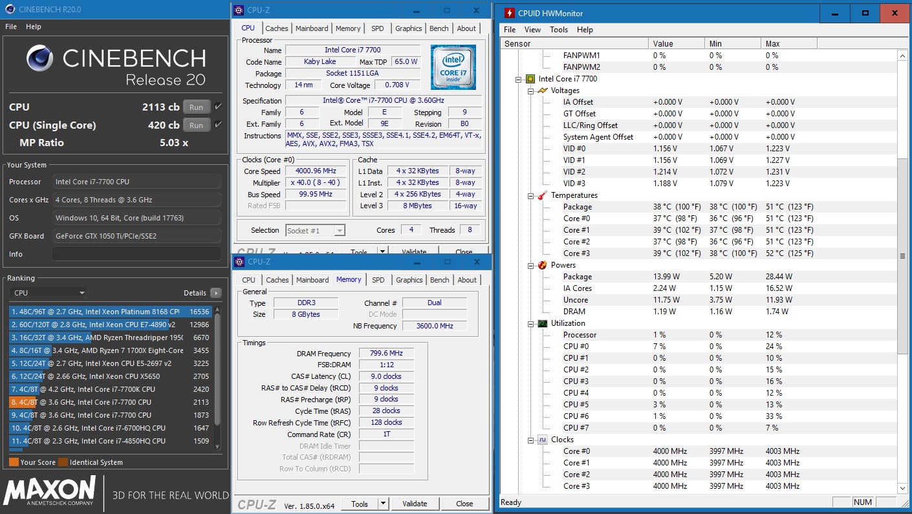Click the Info input field in Cinebench
Viewport: 912px width, 514px height.
(x=136, y=254)
